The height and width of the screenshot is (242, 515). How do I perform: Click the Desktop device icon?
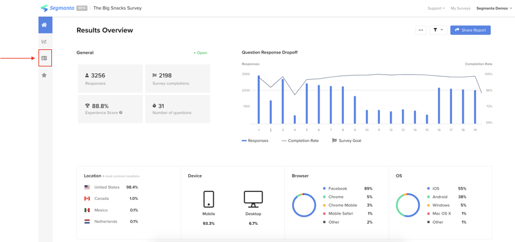point(254,199)
